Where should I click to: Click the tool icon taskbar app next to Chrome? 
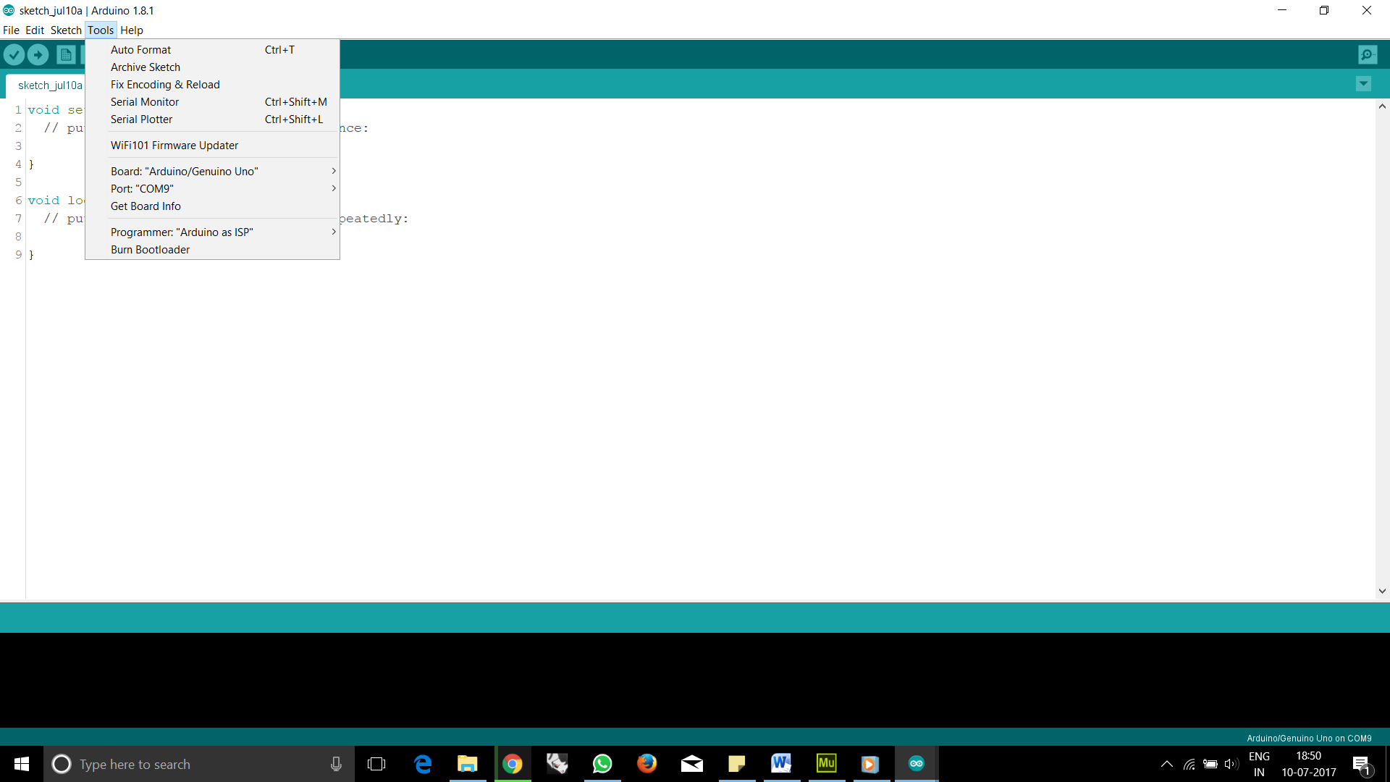557,764
